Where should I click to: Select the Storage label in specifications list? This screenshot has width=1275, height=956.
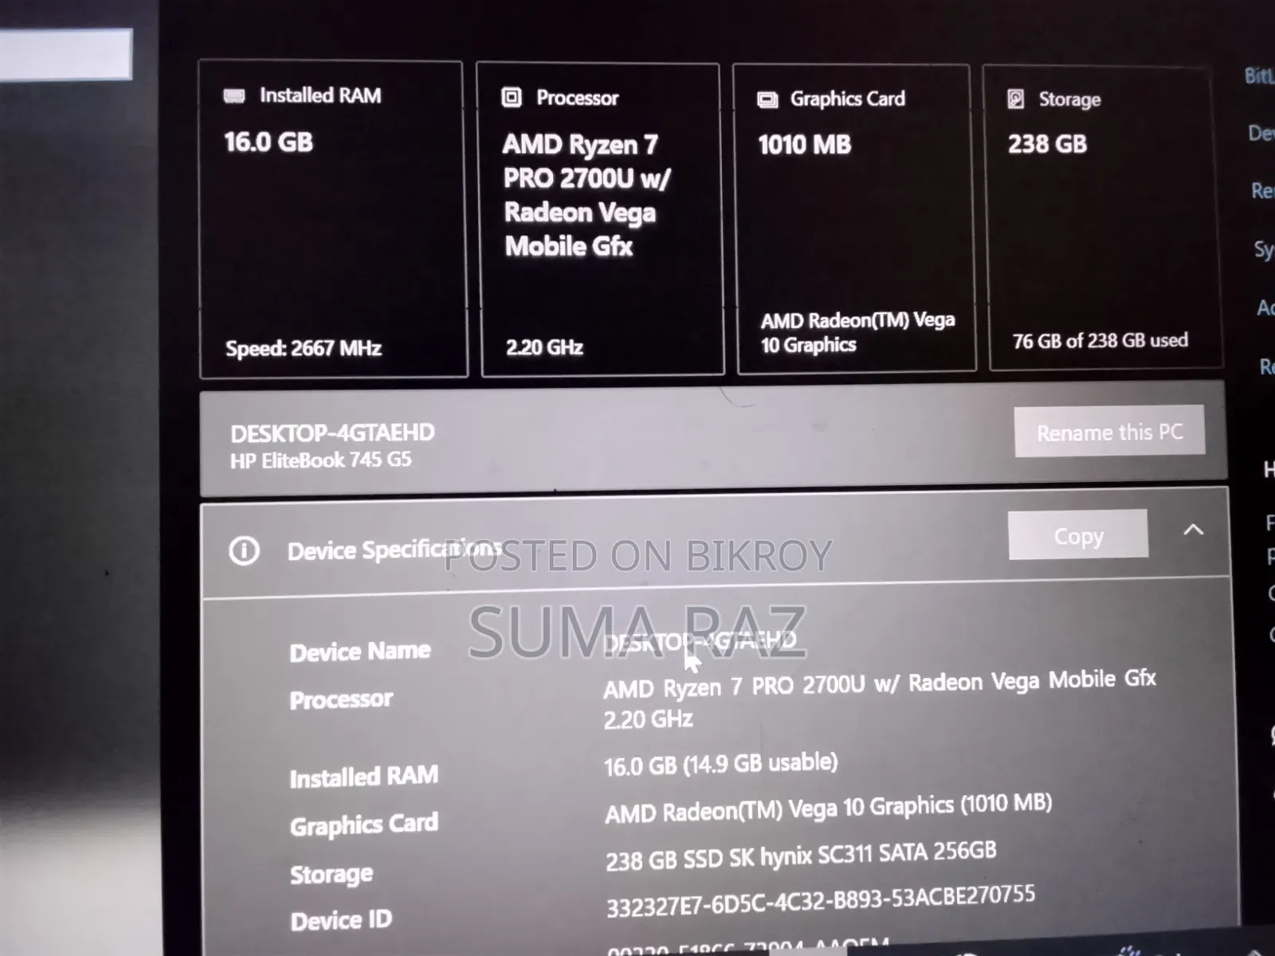(x=331, y=875)
